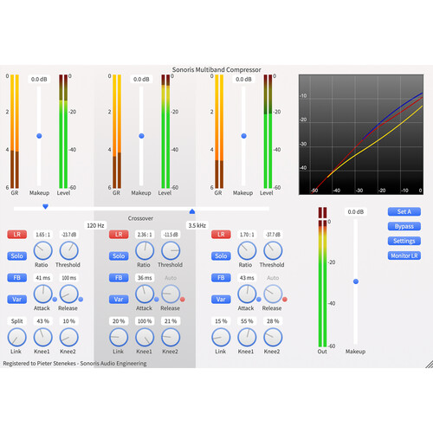The height and width of the screenshot is (433, 433).
Task: Click the Monitor LR button
Action: click(404, 255)
